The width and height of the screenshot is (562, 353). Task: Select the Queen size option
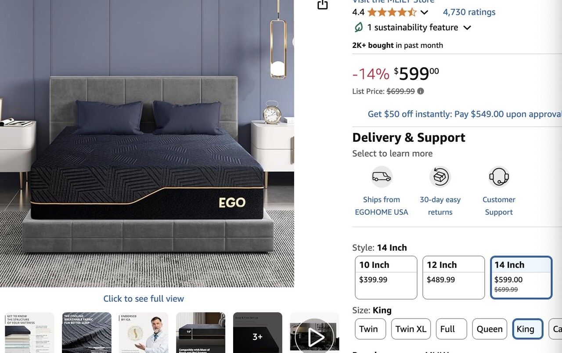click(490, 329)
